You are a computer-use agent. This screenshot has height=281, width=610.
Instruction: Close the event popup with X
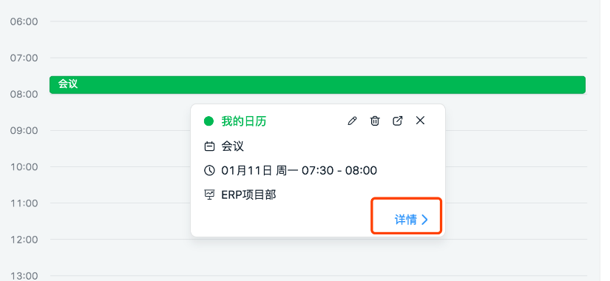click(420, 121)
